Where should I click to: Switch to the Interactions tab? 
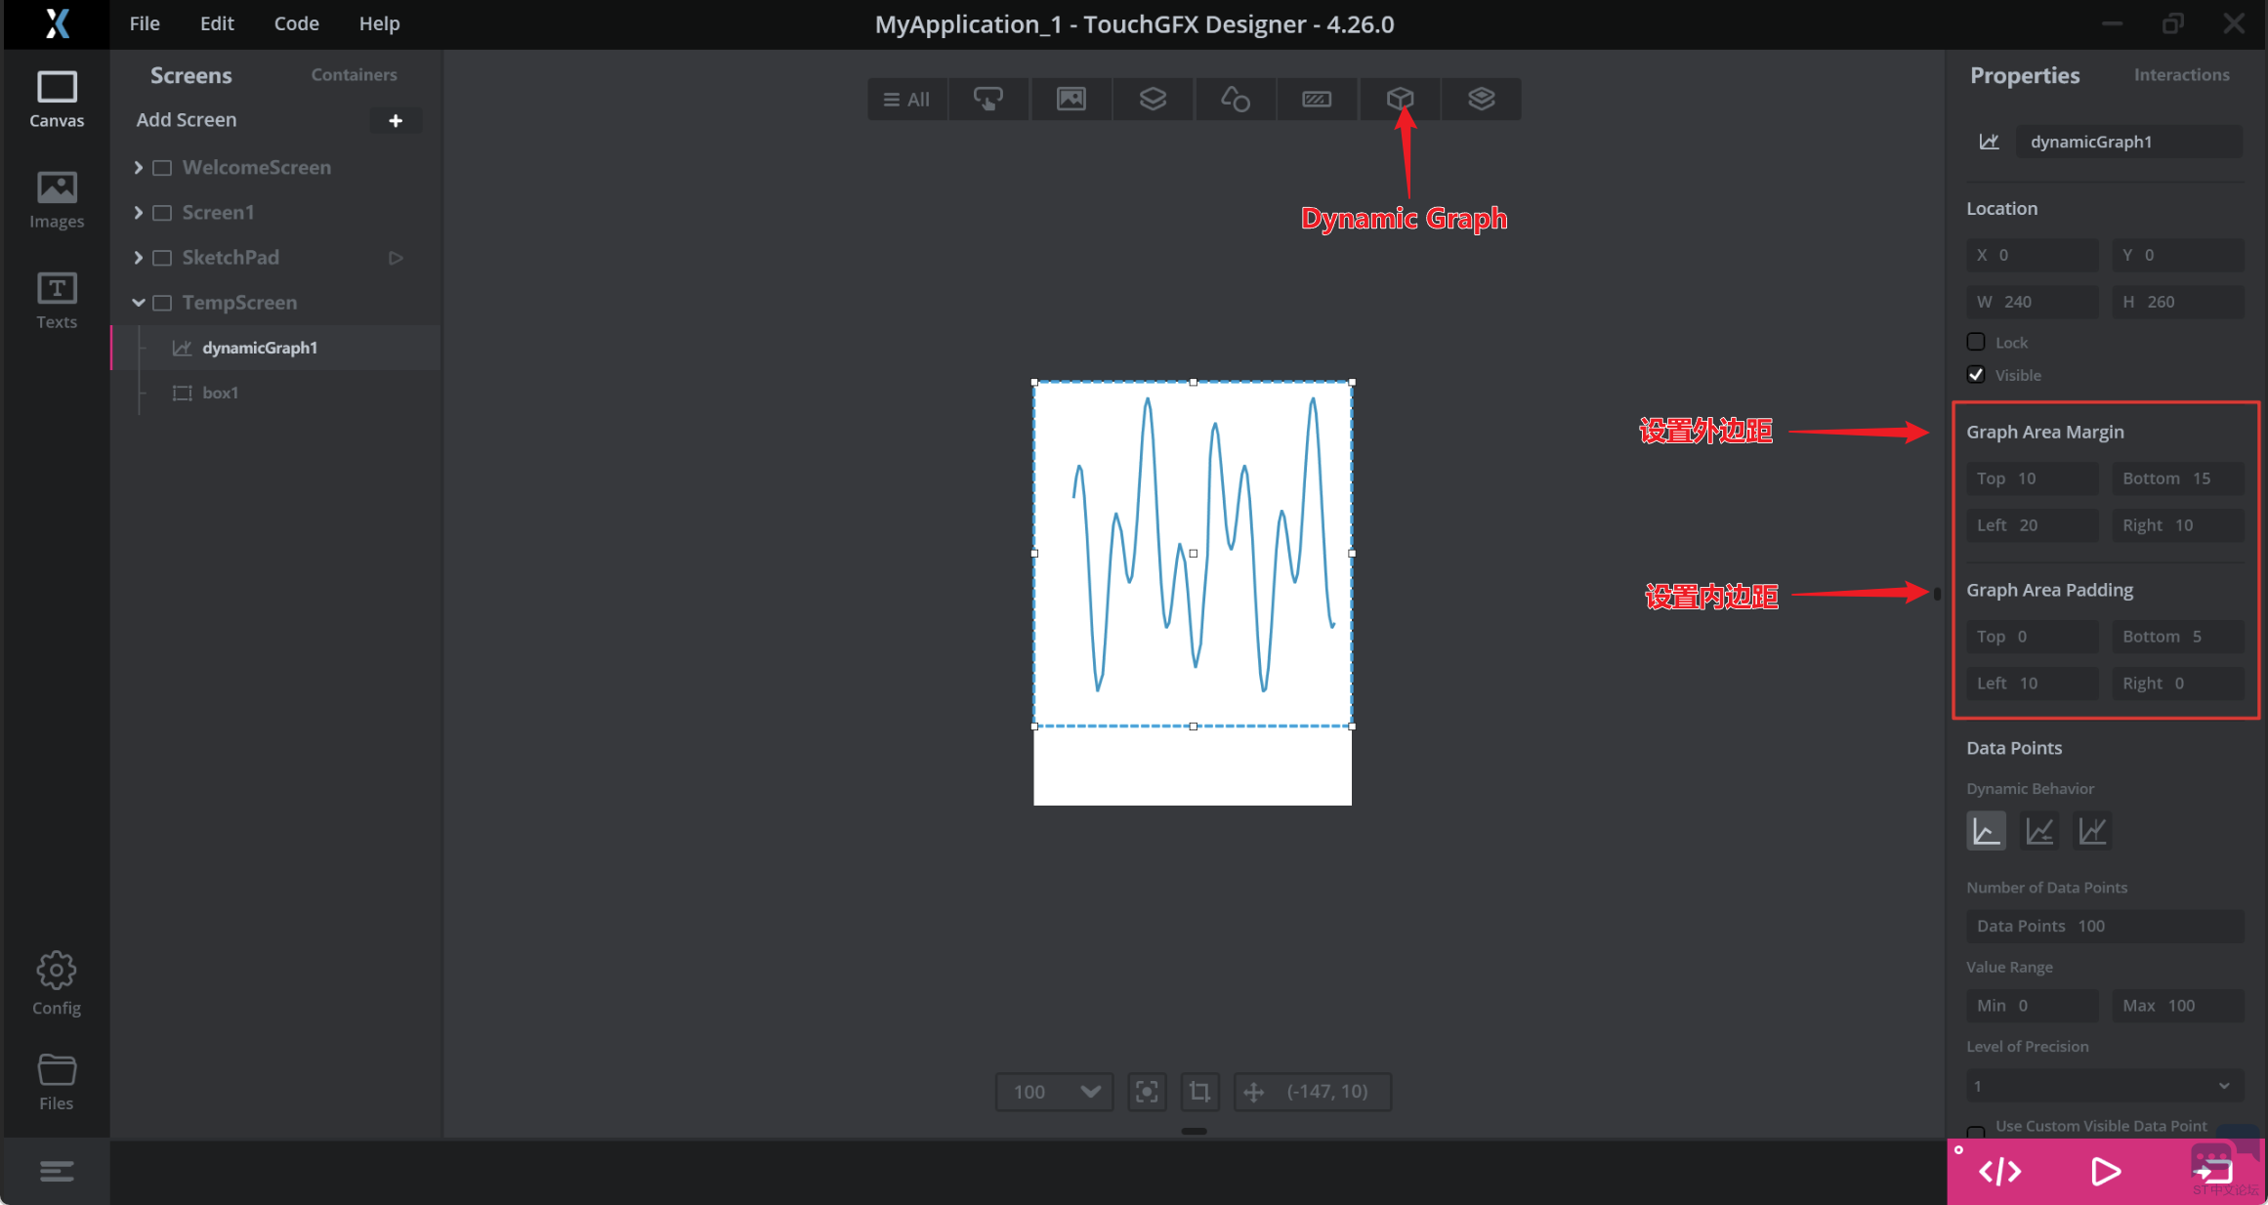click(2181, 75)
